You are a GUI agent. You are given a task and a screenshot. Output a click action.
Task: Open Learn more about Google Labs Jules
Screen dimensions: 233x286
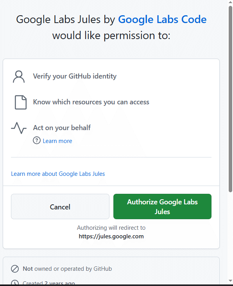(58, 174)
